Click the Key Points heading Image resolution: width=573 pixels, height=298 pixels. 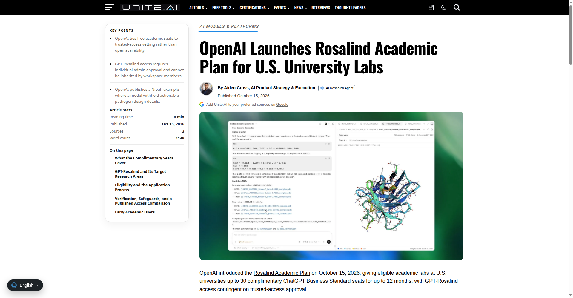click(121, 30)
